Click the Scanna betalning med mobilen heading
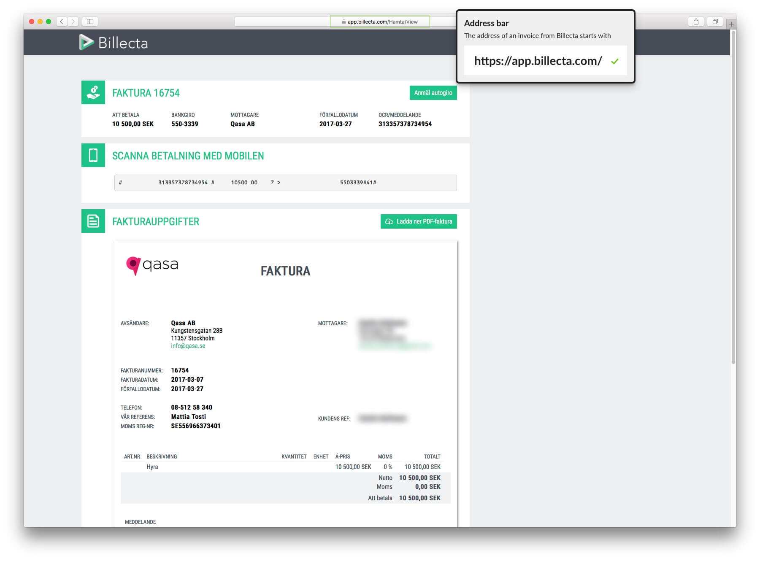The image size is (760, 561). [188, 156]
